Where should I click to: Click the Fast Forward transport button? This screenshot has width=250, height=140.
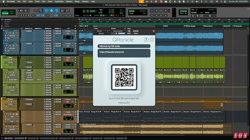coord(161,15)
